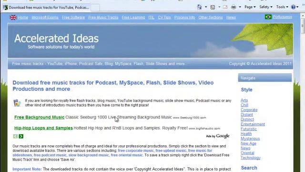Open the Free Music Tracks section
This screenshot has width=305, height=172.
pyautogui.click(x=103, y=17)
